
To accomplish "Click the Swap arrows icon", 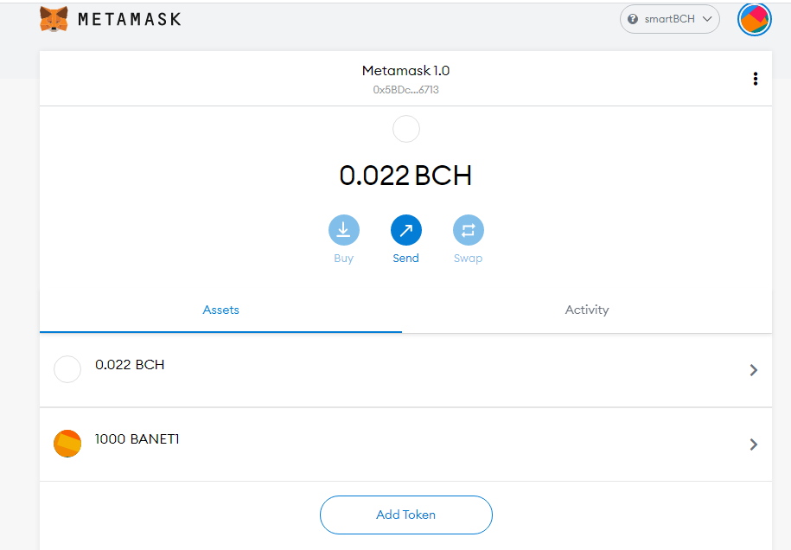I will pyautogui.click(x=469, y=230).
